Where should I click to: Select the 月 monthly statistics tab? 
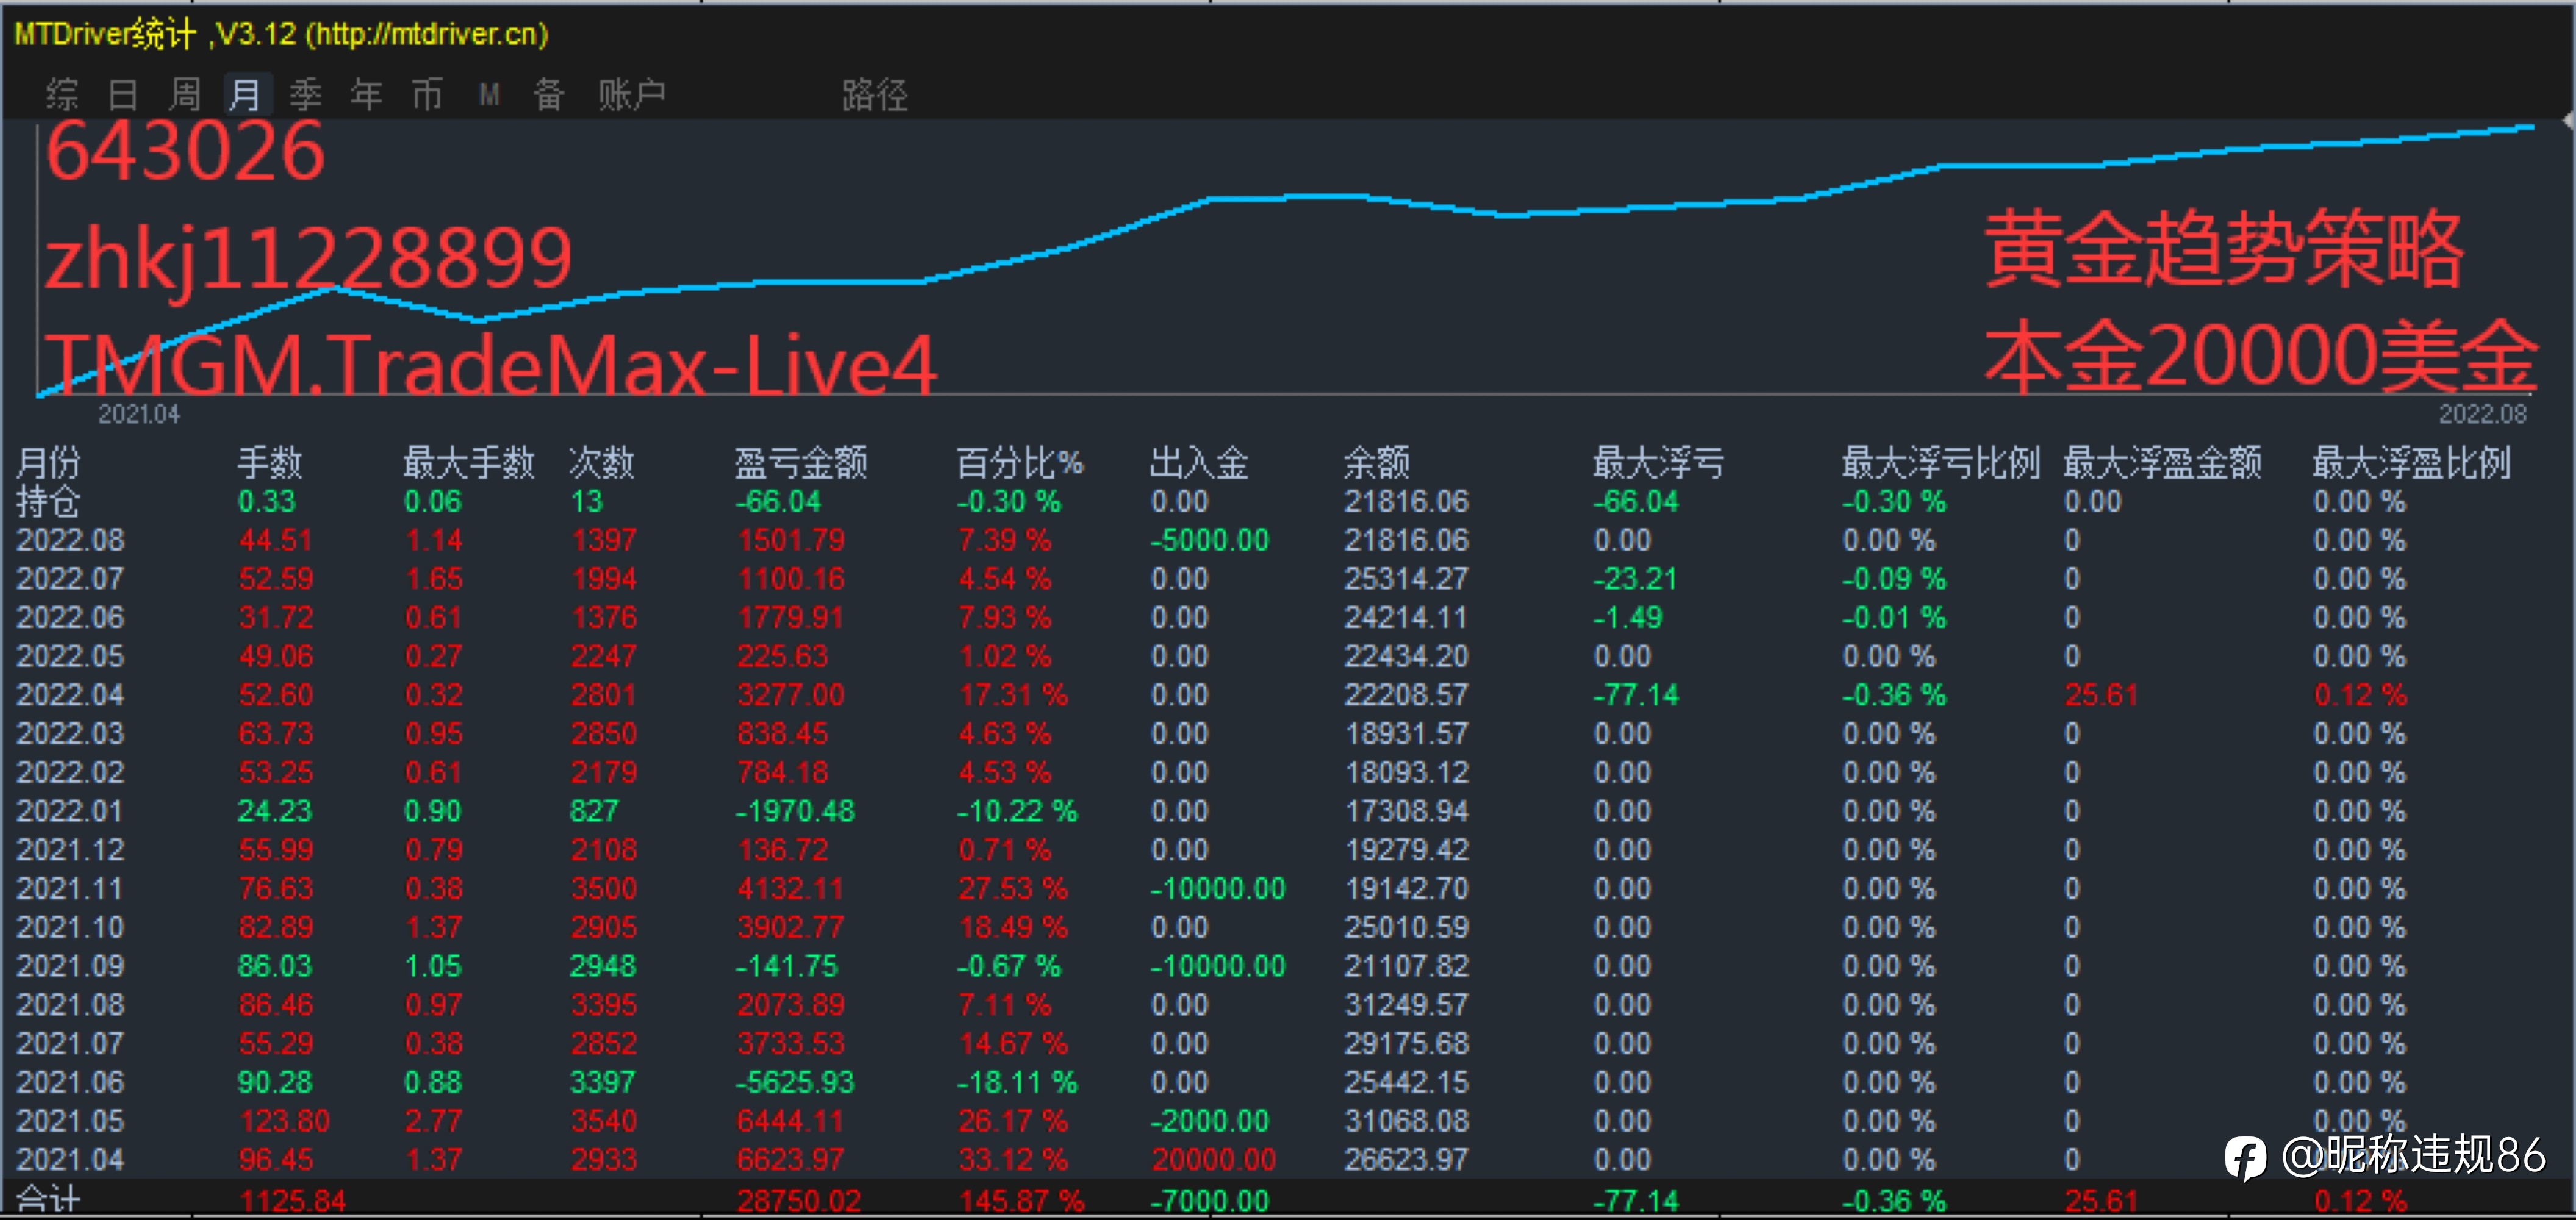tap(246, 95)
